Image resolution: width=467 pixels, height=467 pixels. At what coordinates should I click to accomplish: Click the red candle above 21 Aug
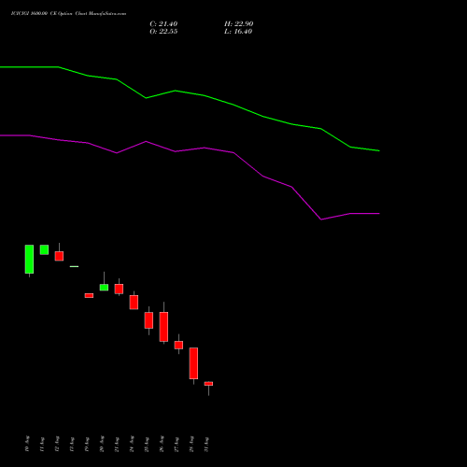point(119,289)
